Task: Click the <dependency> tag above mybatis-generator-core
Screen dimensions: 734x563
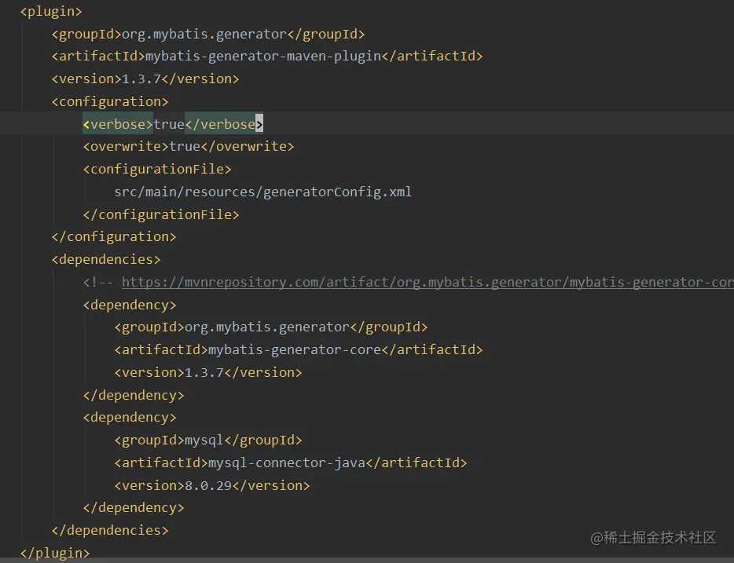Action: 130,305
